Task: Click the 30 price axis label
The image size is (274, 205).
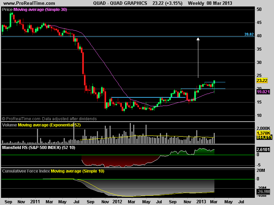Action: coord(259,63)
